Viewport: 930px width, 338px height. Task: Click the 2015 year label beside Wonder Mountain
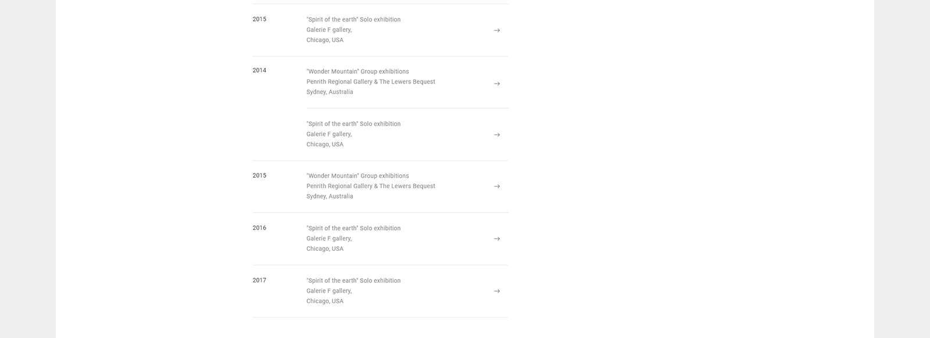coord(259,175)
